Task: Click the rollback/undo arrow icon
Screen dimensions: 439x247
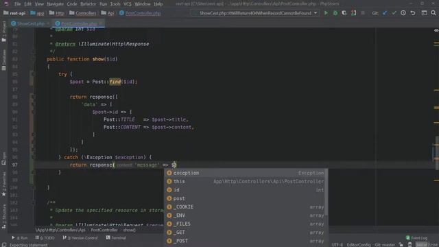Action: (413, 13)
